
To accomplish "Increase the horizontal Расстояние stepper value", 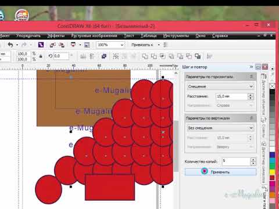I will 251,95.
